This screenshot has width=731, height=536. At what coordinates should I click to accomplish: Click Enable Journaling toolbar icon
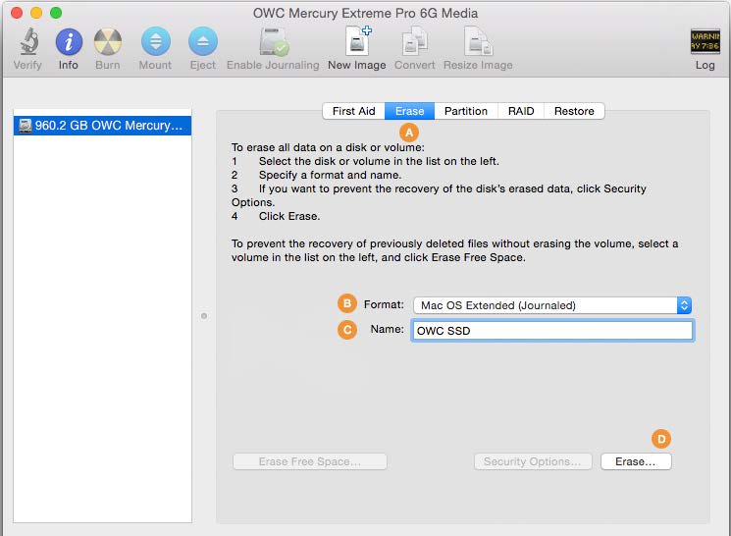(274, 41)
